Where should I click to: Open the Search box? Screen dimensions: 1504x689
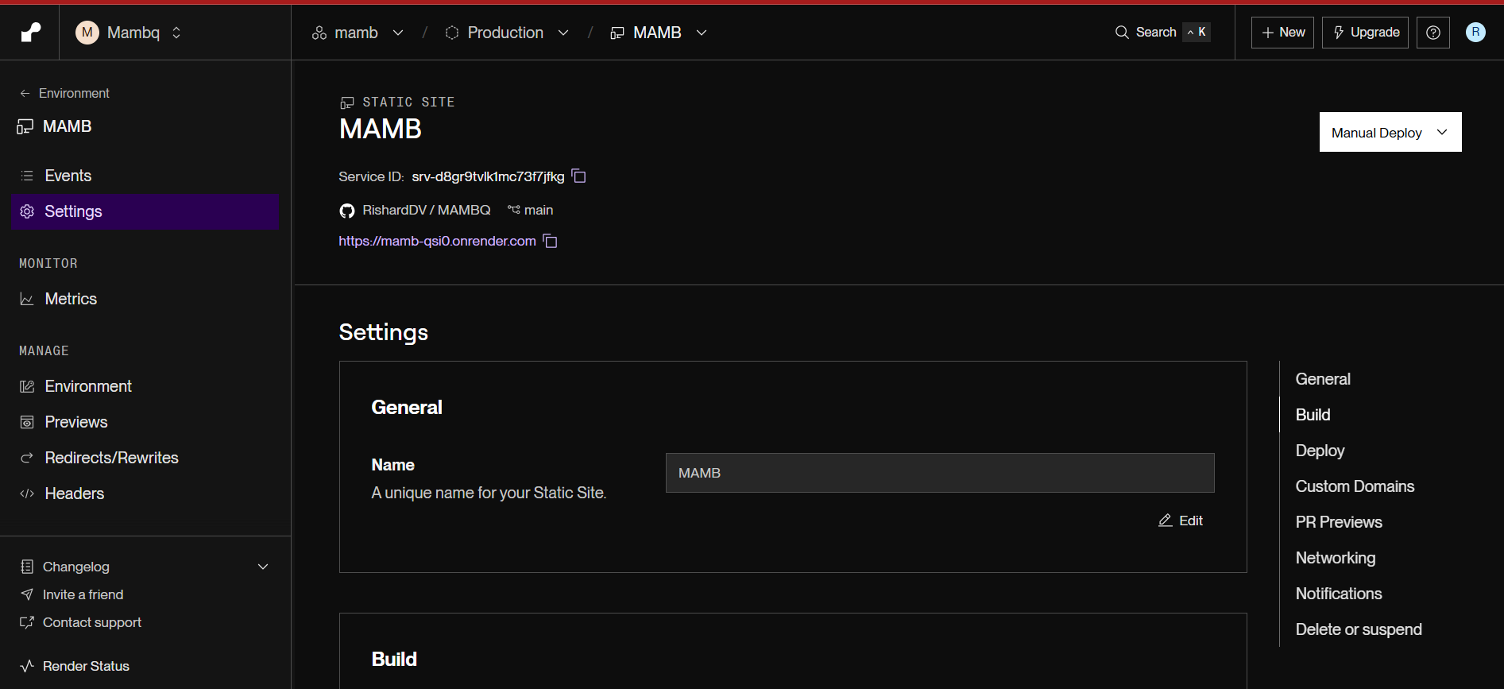pos(1162,33)
